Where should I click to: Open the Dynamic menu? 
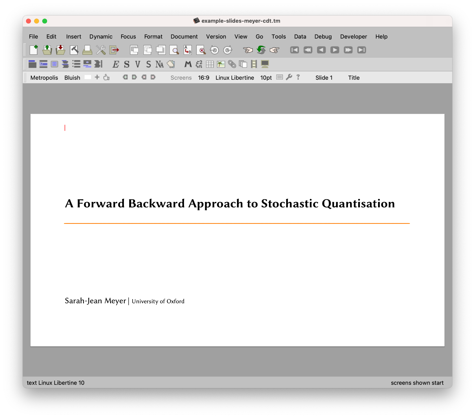pos(101,36)
